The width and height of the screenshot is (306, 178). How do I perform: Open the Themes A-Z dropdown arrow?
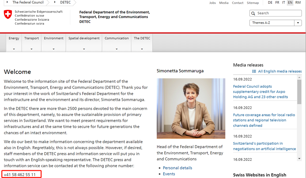tap(298, 23)
